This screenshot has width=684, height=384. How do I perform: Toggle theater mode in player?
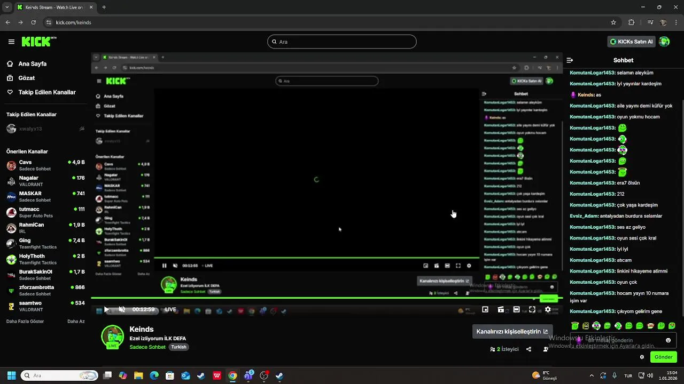click(x=516, y=309)
